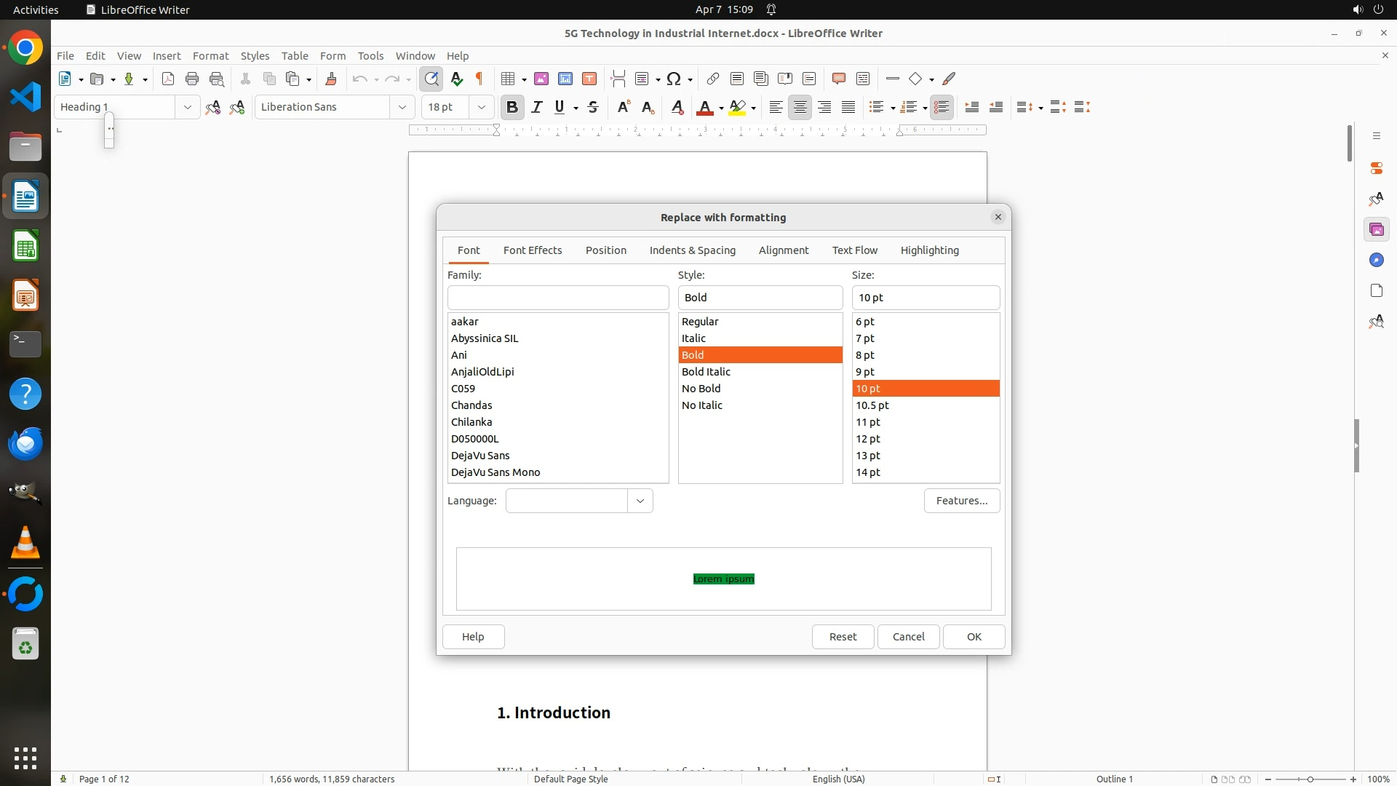The image size is (1397, 786).
Task: Click the Clone Formatting paintbrush icon
Action: pyautogui.click(x=331, y=79)
